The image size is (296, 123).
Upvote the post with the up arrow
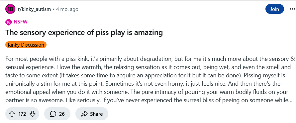(x=12, y=114)
